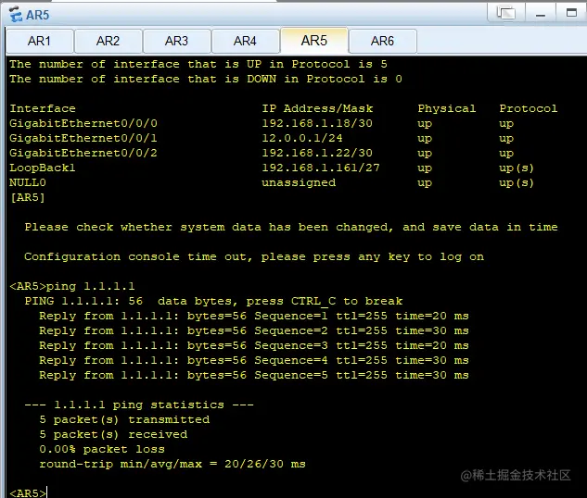The height and width of the screenshot is (498, 587).
Task: Click the 'PING 1.1.1.1: 56 data bytes' line
Action: 213,302
